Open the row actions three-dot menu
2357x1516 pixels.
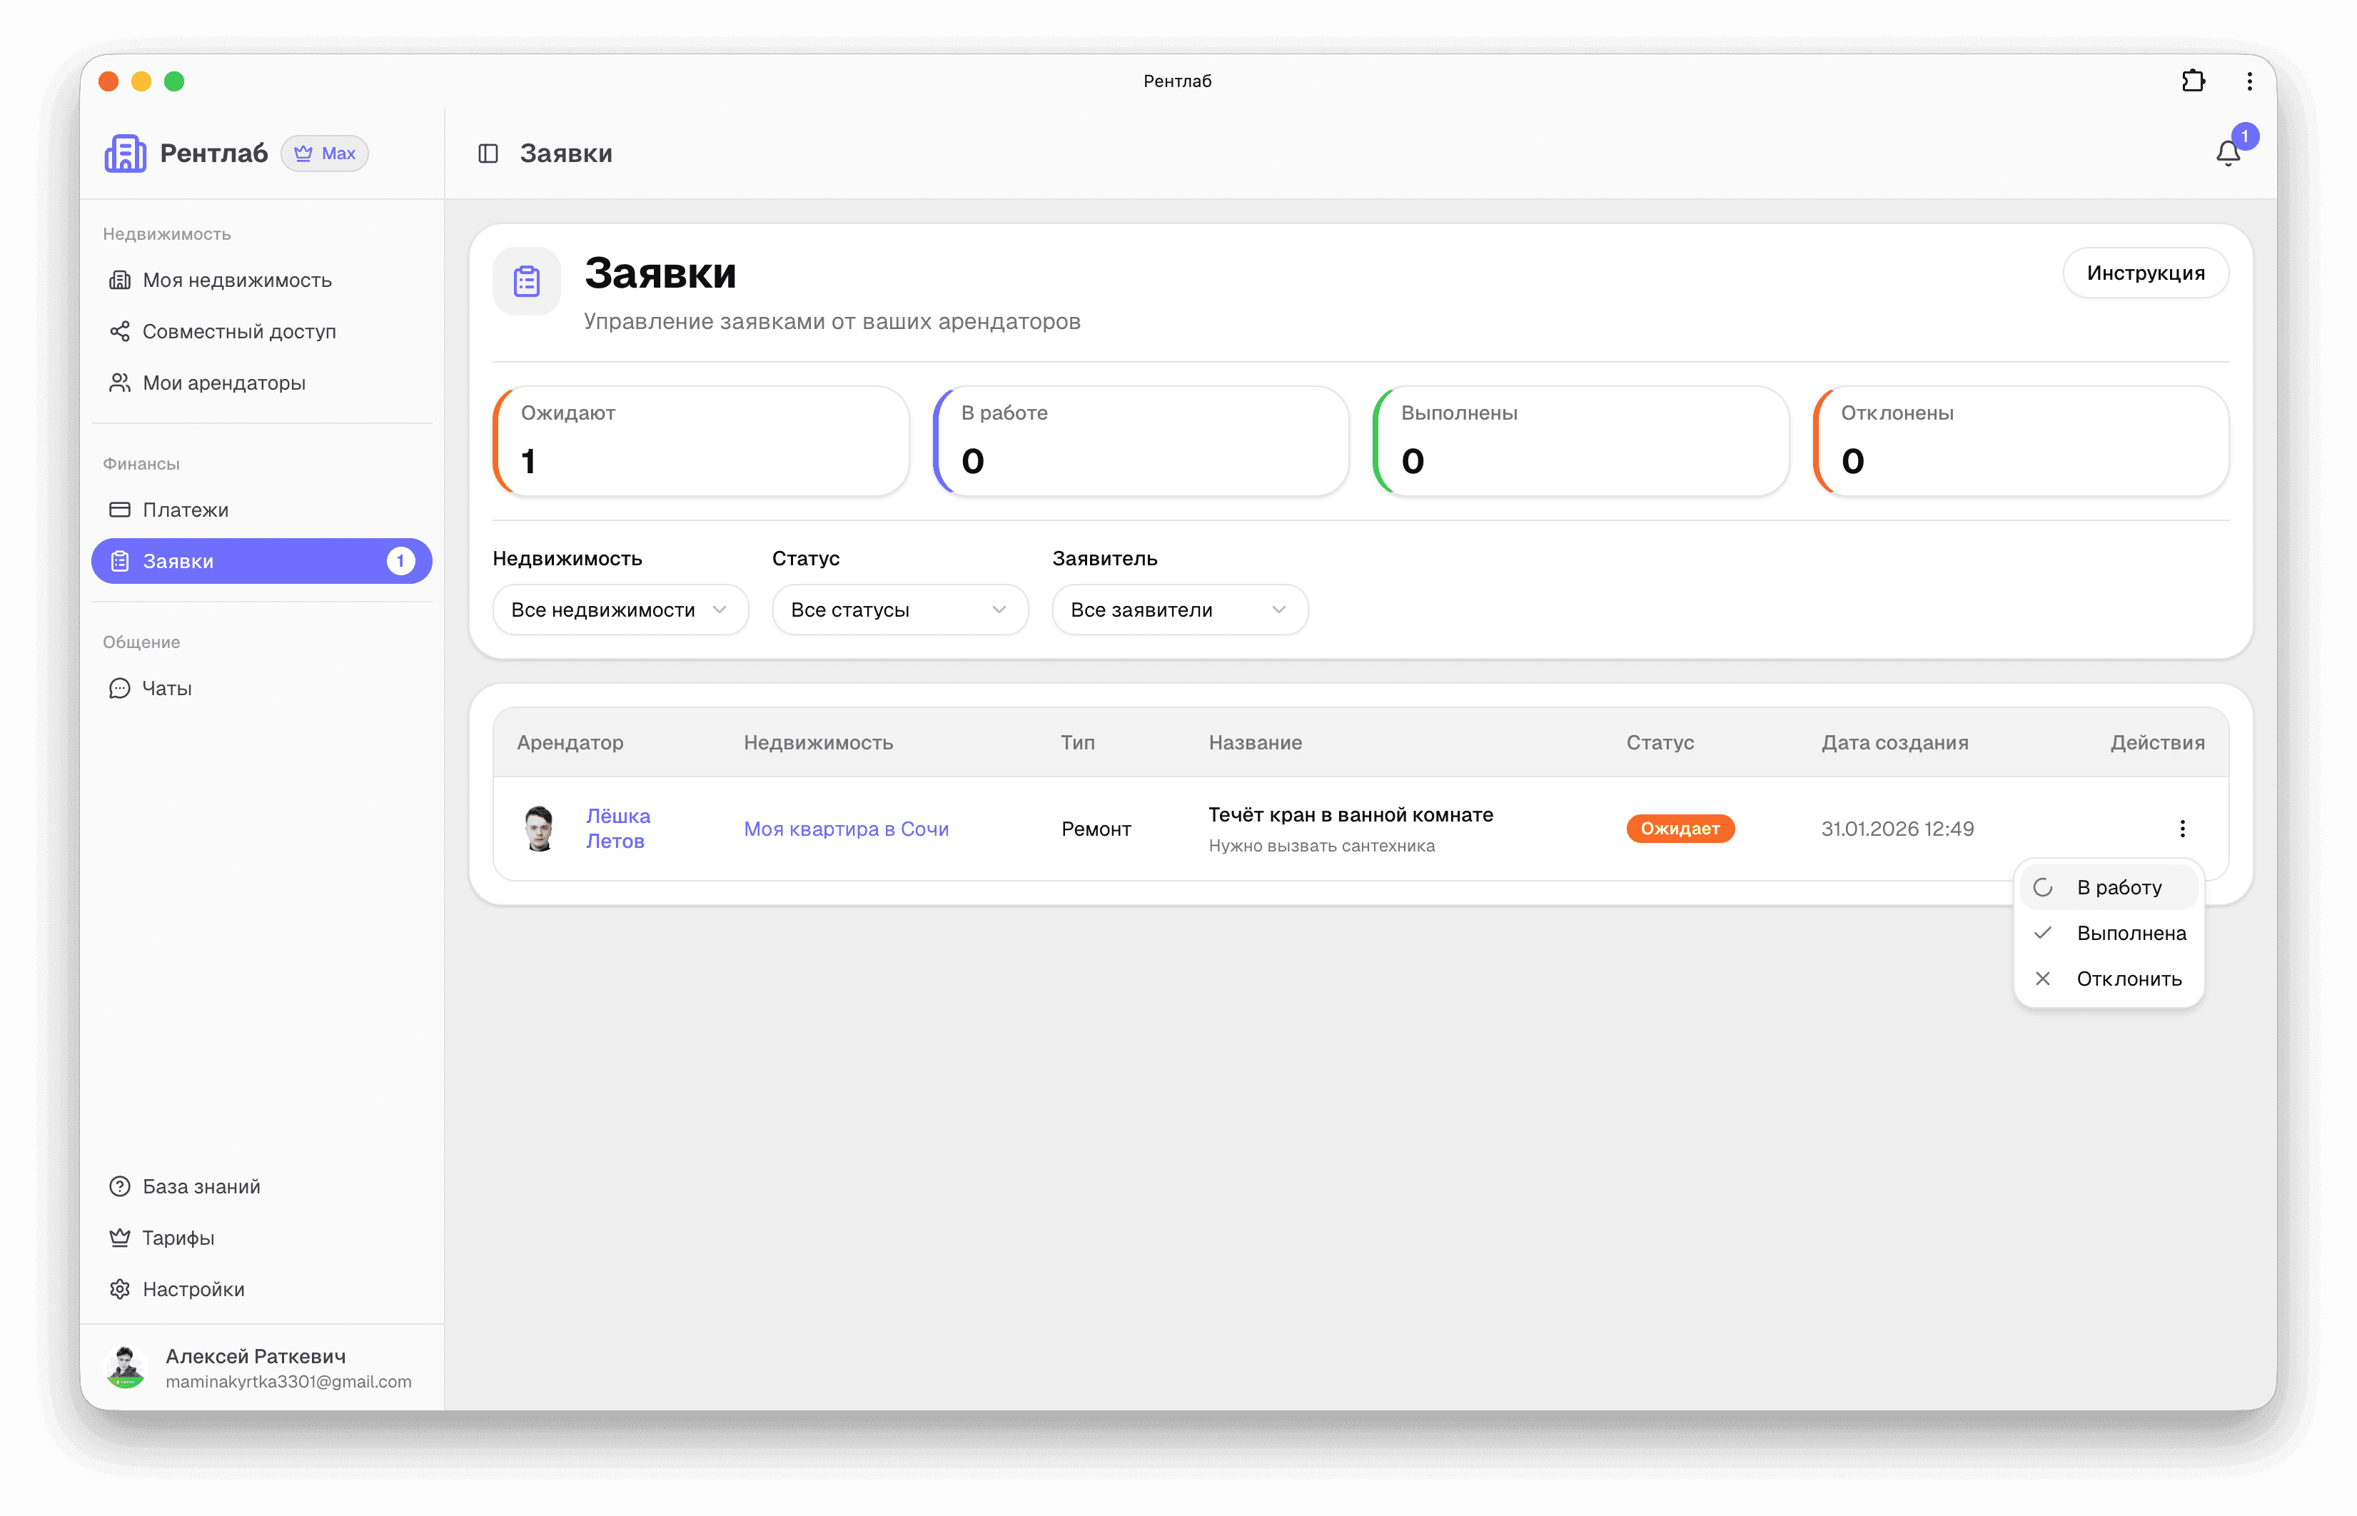[2181, 829]
